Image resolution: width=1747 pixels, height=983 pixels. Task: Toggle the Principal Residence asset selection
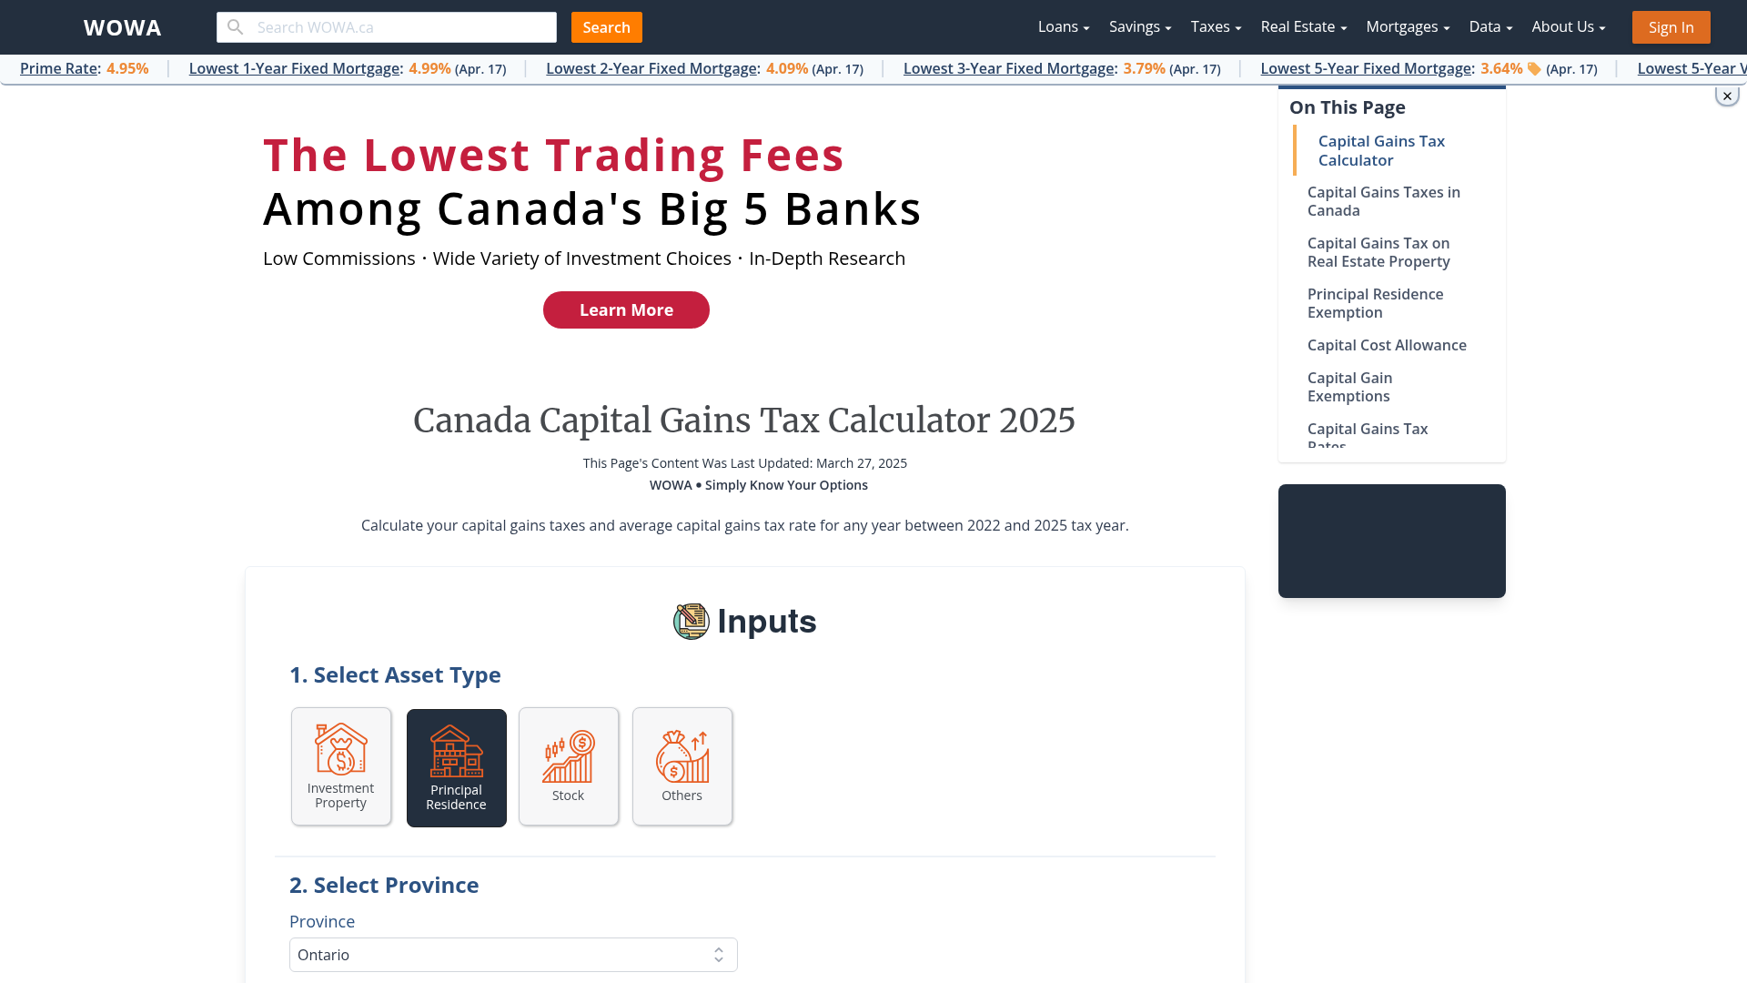[x=456, y=765]
